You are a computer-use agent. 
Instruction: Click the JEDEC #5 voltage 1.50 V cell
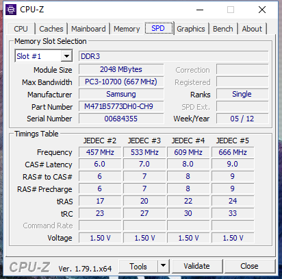pos(233,238)
